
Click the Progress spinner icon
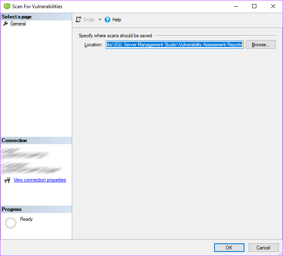pos(10,222)
